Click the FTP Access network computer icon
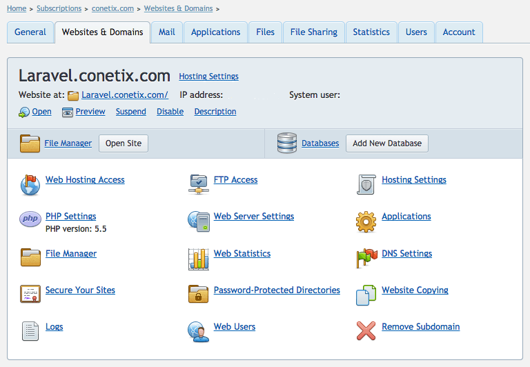 (x=199, y=184)
